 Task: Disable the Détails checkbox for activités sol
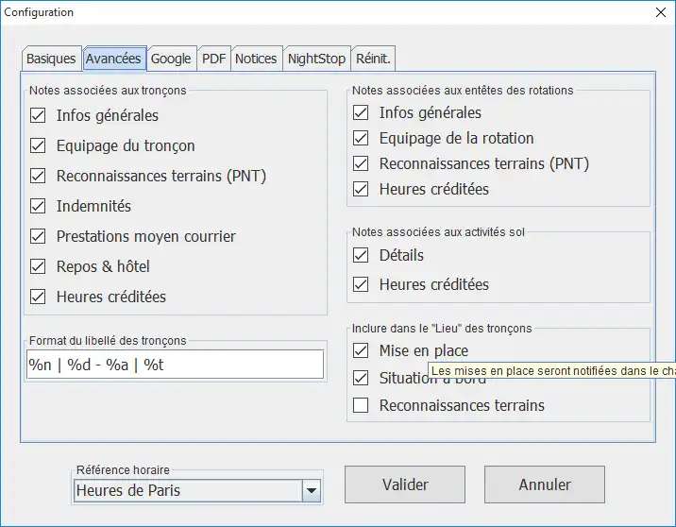[x=361, y=255]
